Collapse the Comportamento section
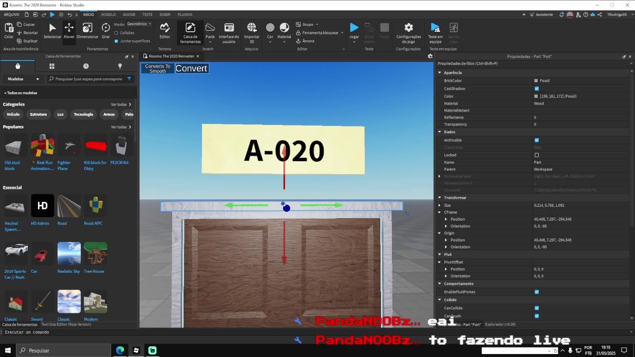 440,284
